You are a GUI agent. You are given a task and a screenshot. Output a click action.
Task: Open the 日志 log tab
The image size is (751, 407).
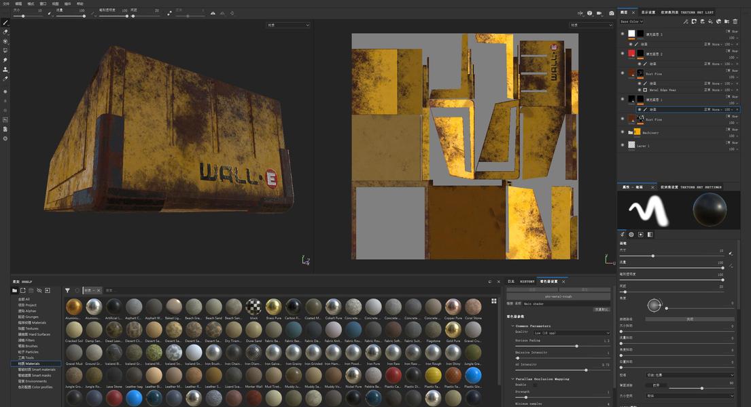click(511, 282)
